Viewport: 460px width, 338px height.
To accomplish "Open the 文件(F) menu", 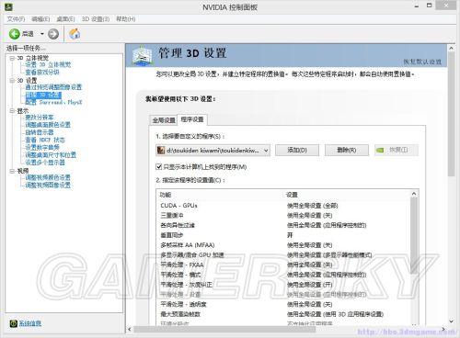I will point(16,19).
